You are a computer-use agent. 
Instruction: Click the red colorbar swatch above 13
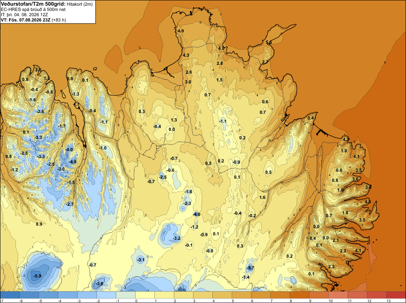396,295
